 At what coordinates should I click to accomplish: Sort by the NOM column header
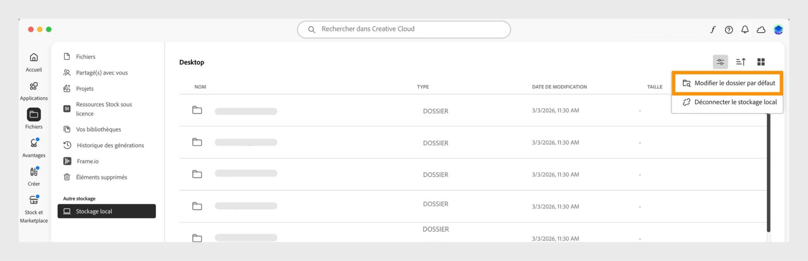coord(200,87)
